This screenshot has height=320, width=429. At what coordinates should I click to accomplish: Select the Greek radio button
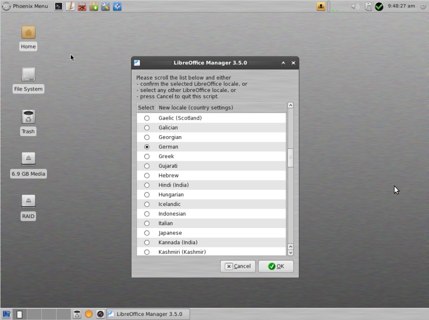tap(147, 156)
